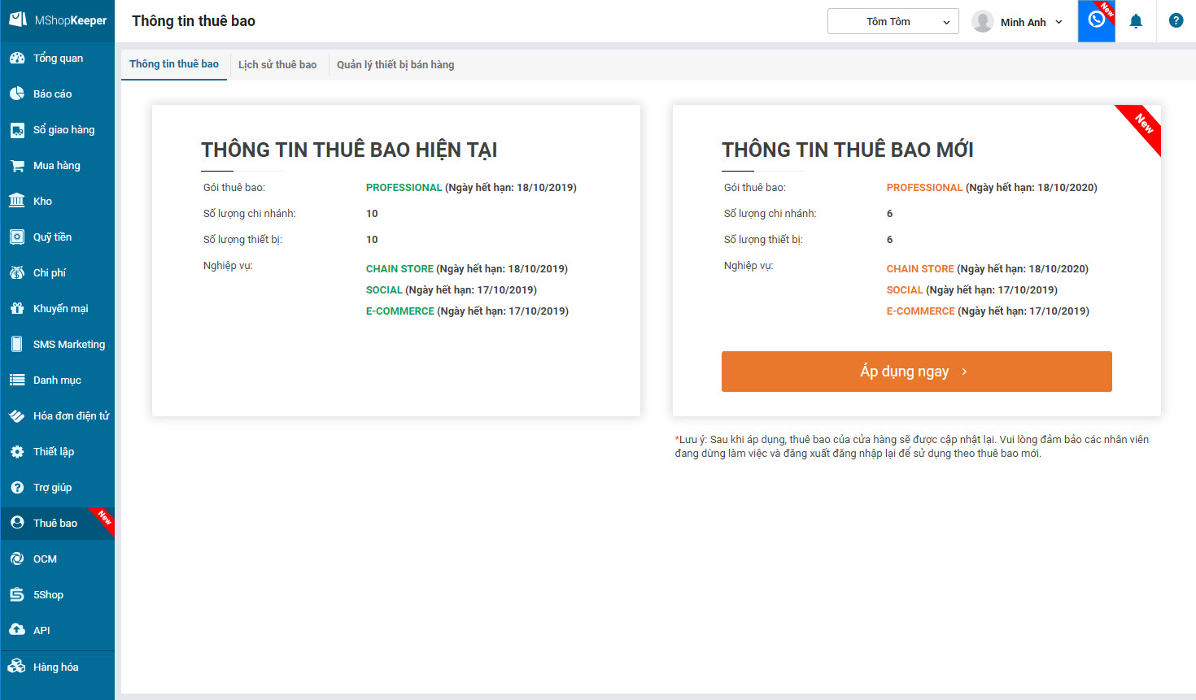The image size is (1196, 700).
Task: Open Báo cáo pie chart icon
Action: tap(17, 93)
